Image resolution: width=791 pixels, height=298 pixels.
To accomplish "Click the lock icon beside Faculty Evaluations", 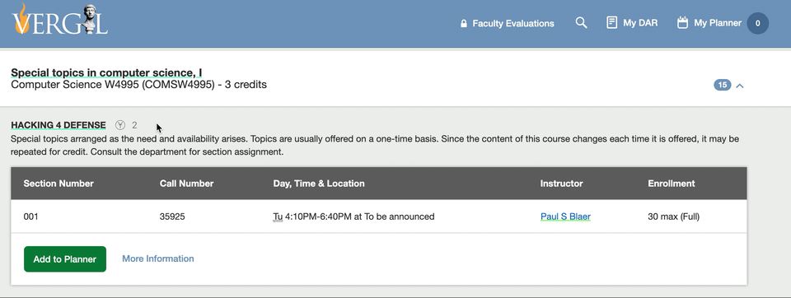I will 464,23.
